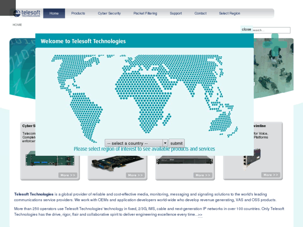Open the PCIe board product image
The image size is (303, 227).
(x=117, y=163)
